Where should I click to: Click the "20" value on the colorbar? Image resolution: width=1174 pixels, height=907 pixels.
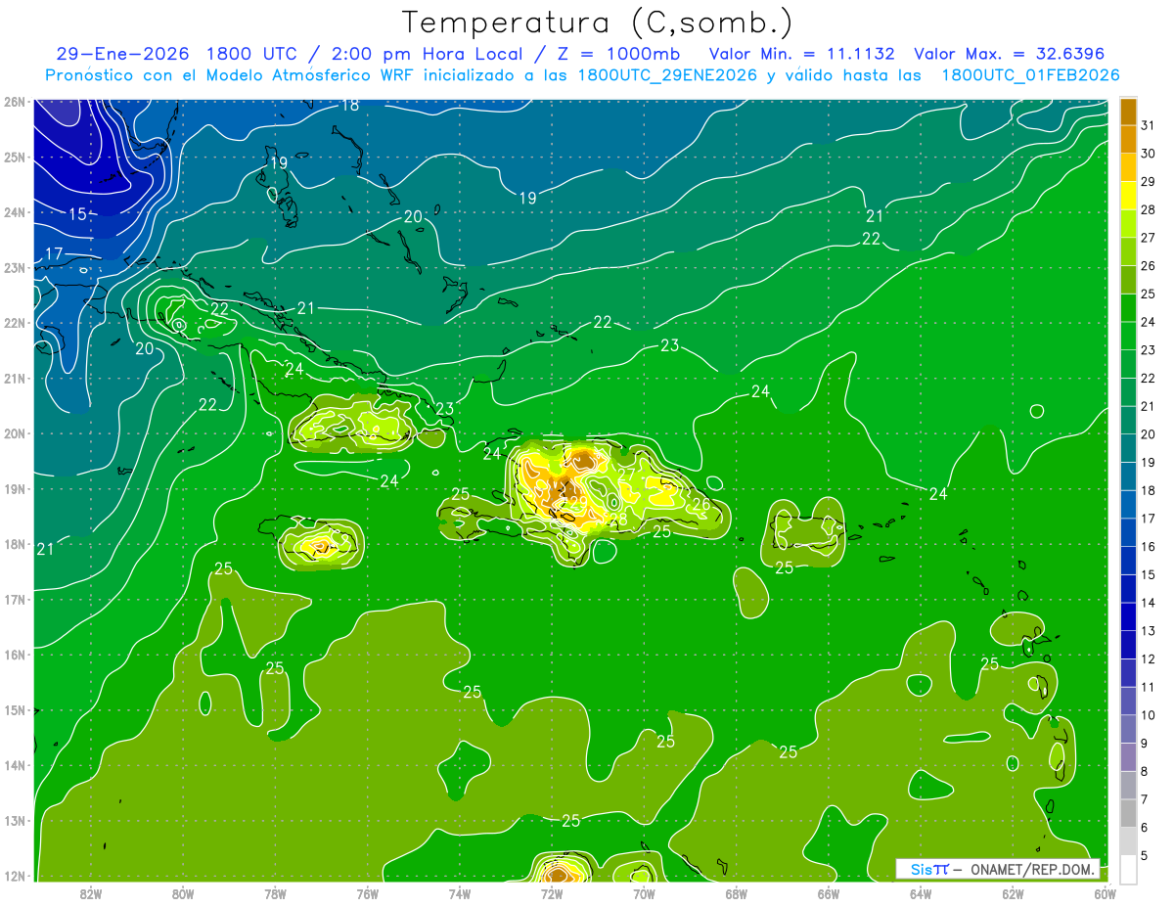1148,434
